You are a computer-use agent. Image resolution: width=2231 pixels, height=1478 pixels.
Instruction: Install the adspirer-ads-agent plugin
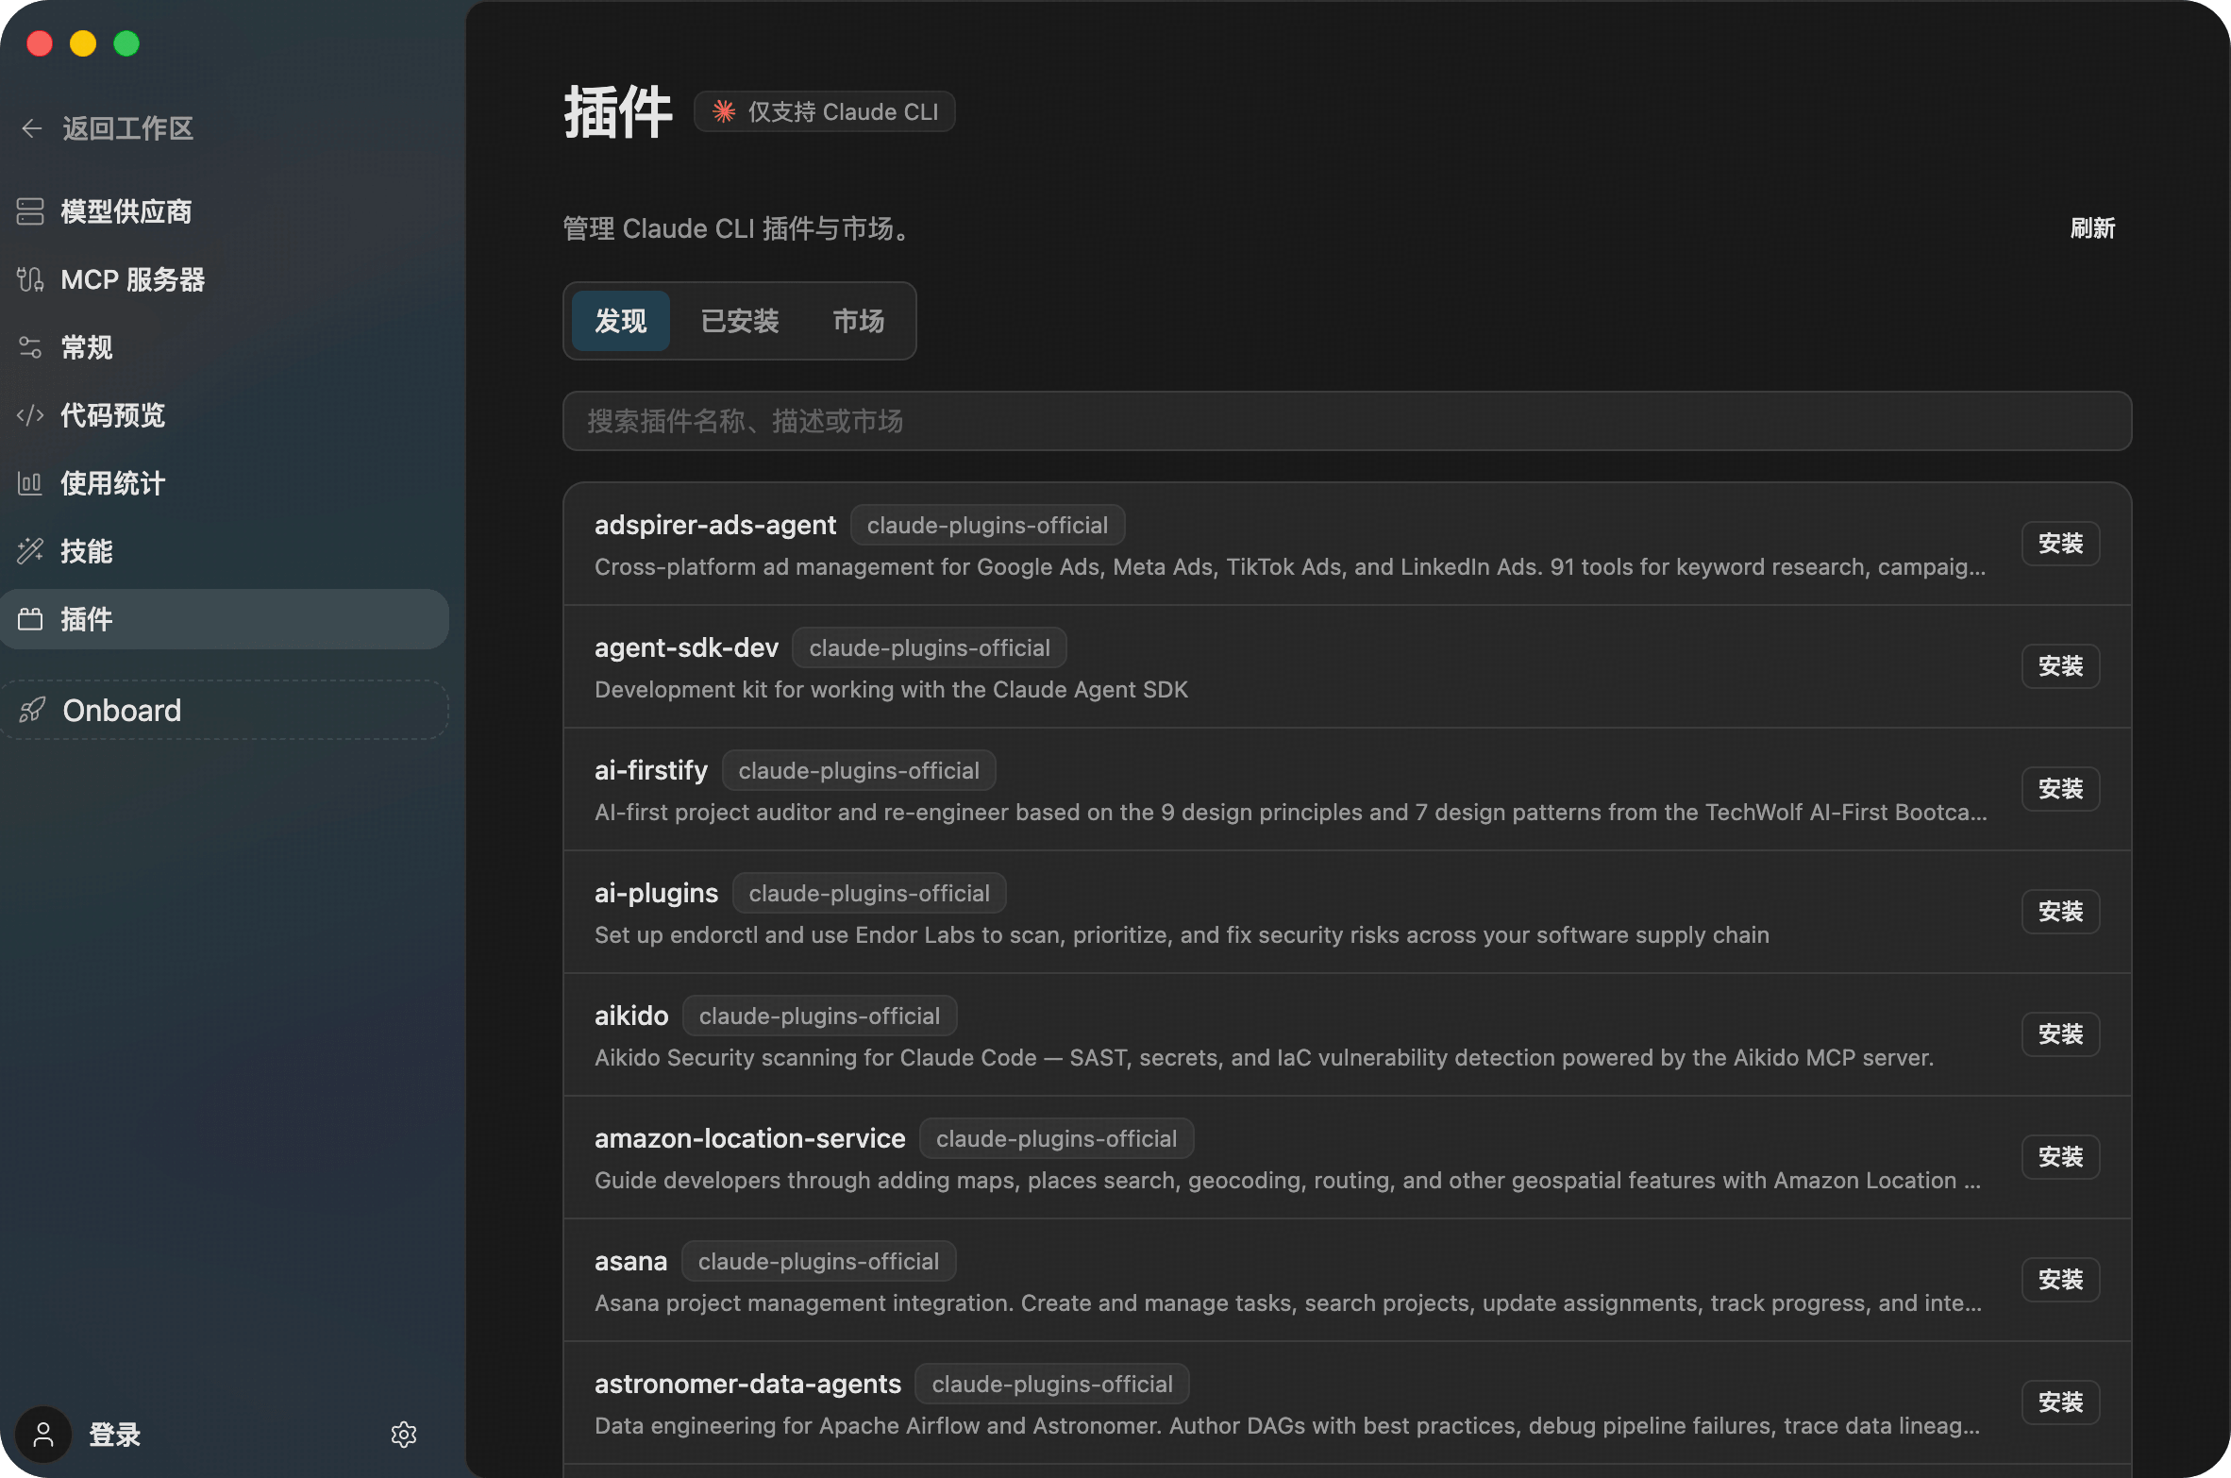[x=2059, y=544]
